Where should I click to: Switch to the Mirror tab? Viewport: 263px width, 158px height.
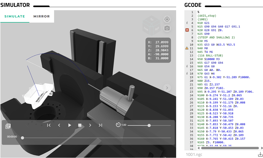click(x=42, y=16)
